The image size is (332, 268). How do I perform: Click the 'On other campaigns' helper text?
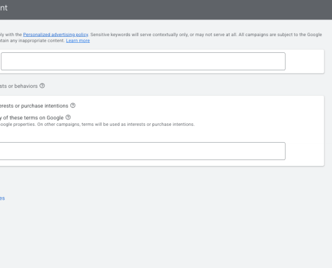pos(116,125)
